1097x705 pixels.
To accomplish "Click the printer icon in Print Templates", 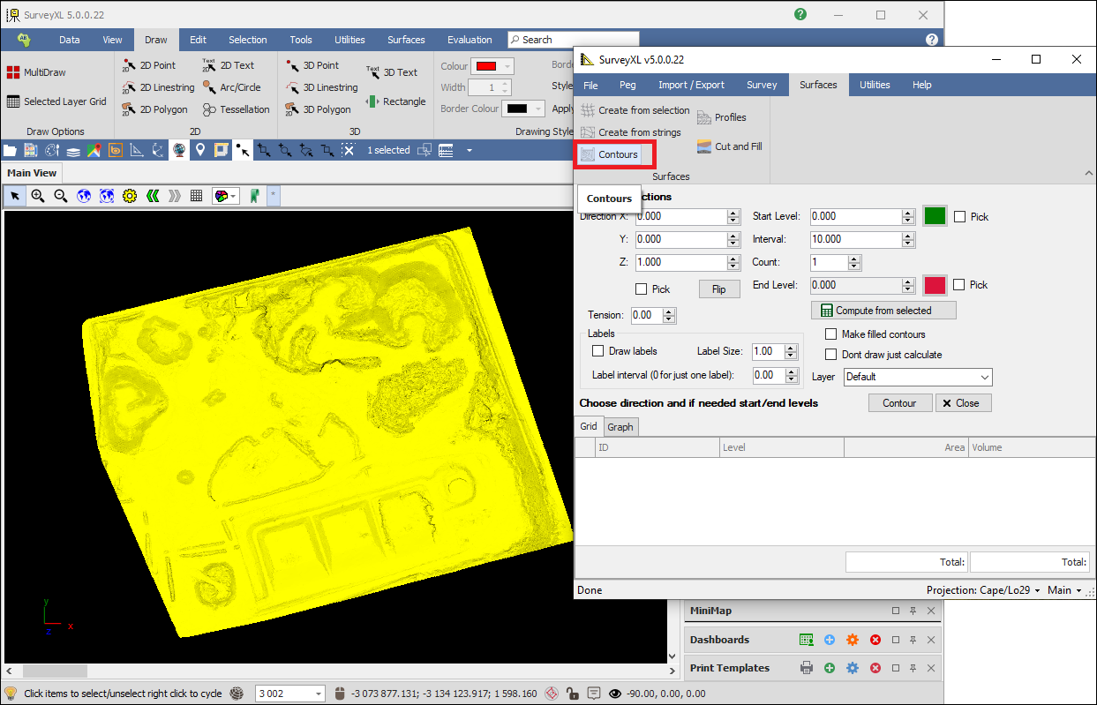I will point(806,668).
